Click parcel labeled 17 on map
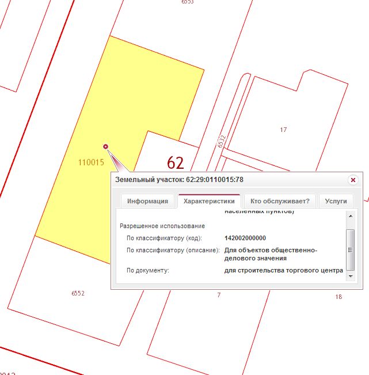Image resolution: width=369 pixels, height=375 pixels. [283, 130]
